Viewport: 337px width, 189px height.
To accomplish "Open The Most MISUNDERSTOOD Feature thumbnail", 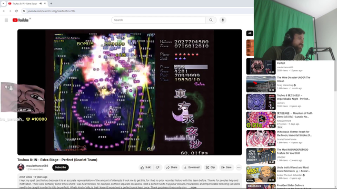I will (x=261, y=156).
